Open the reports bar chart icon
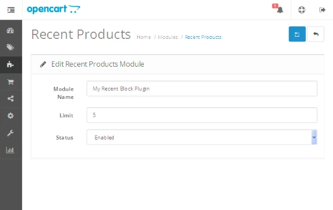The image size is (333, 210). pyautogui.click(x=10, y=150)
